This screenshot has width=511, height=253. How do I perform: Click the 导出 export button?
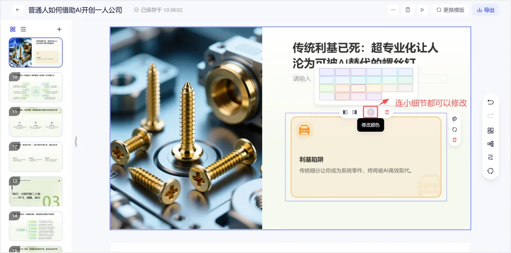pyautogui.click(x=485, y=10)
